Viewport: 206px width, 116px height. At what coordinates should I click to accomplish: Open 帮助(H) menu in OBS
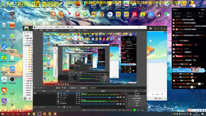[x=85, y=30]
